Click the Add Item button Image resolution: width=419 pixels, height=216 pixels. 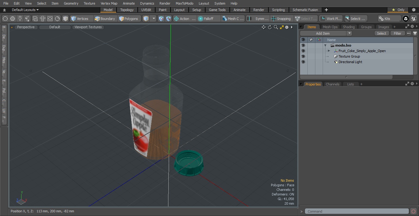coord(323,33)
